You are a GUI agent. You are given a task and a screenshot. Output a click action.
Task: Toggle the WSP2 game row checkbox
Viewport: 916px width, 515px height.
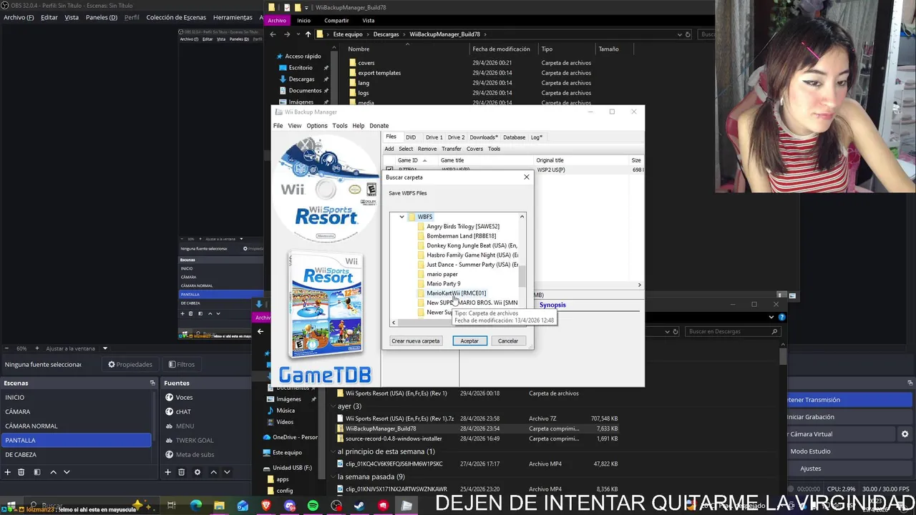point(389,170)
